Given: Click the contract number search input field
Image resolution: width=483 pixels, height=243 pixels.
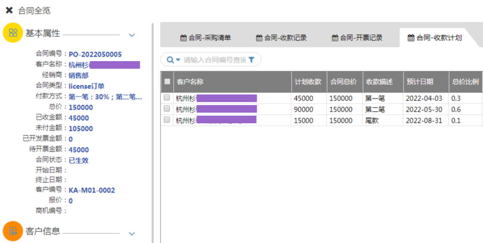Looking at the screenshot, I should [x=215, y=60].
